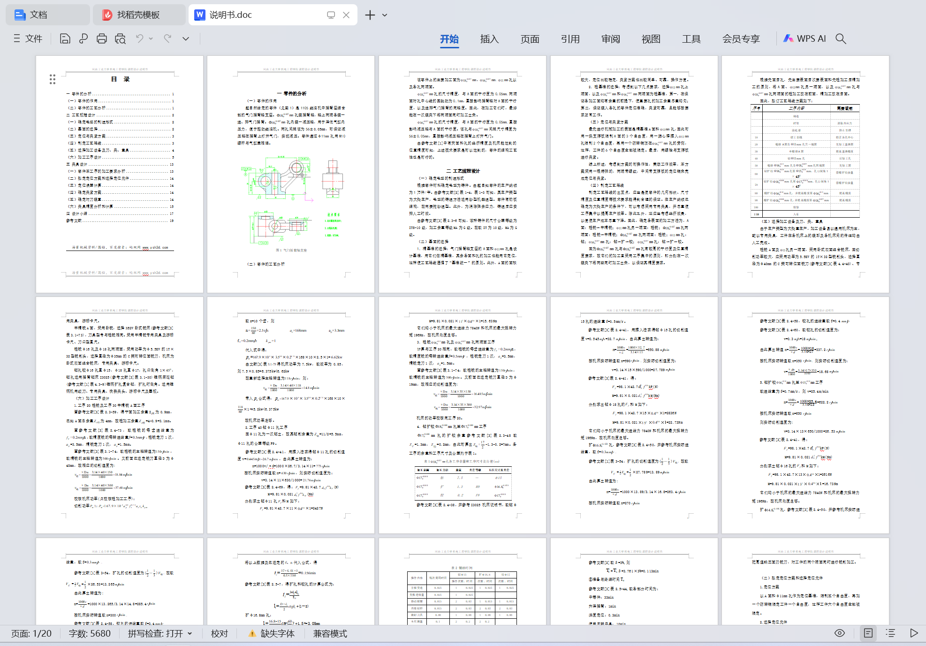The width and height of the screenshot is (926, 646).
Task: Open the 会员专享 tab
Action: coord(741,39)
